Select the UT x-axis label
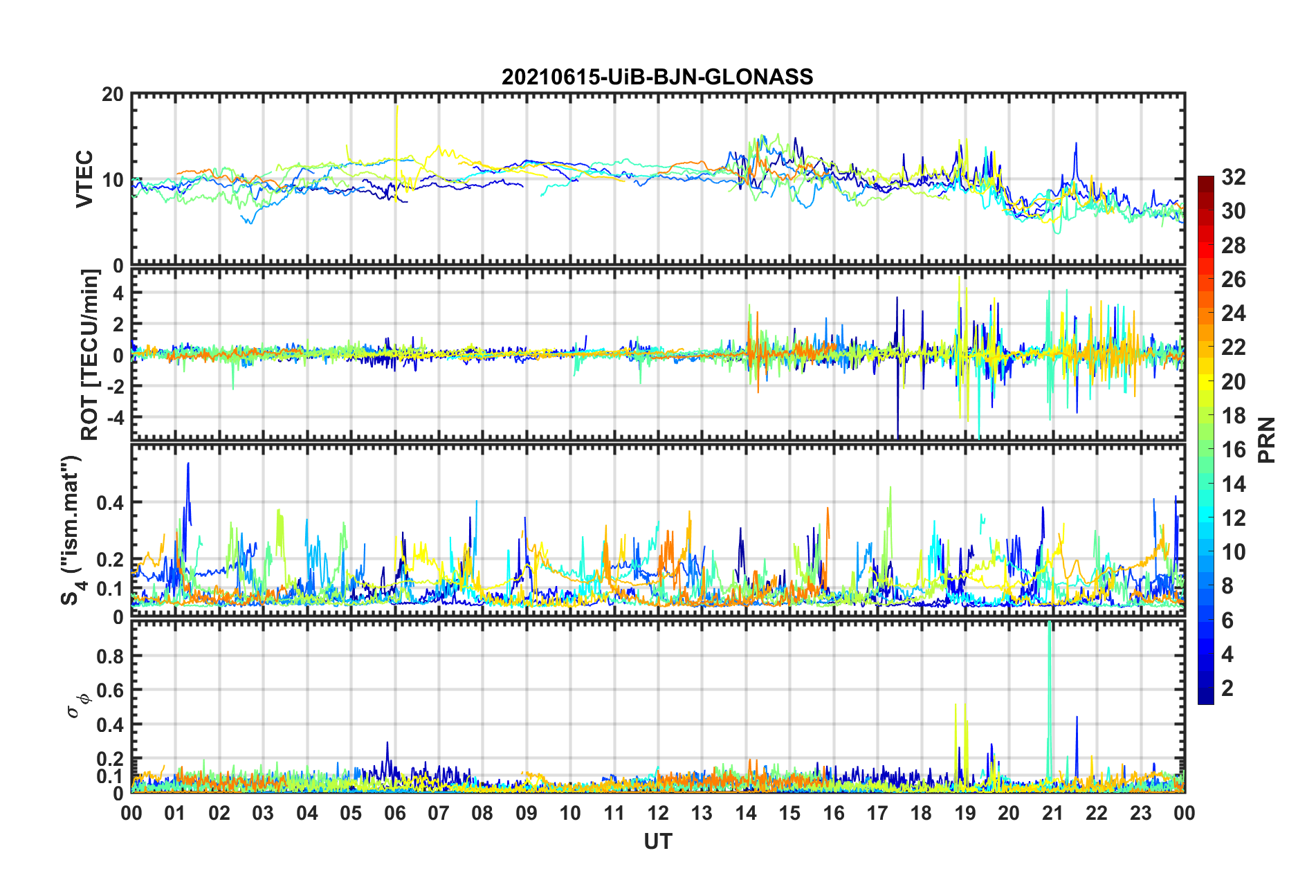The width and height of the screenshot is (1316, 880). click(658, 841)
